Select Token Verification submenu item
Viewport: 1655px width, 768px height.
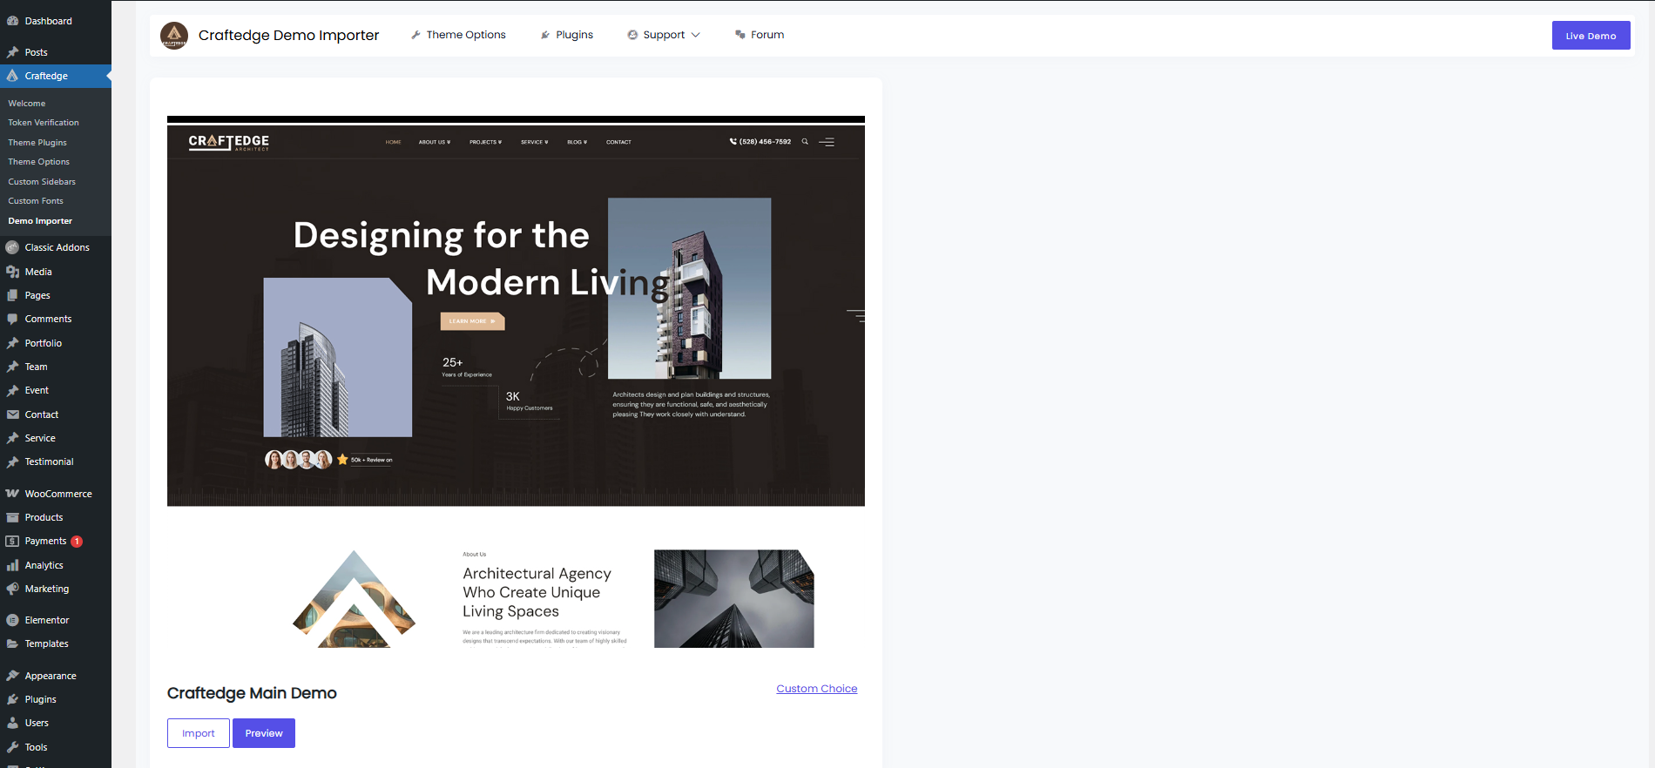pos(44,123)
